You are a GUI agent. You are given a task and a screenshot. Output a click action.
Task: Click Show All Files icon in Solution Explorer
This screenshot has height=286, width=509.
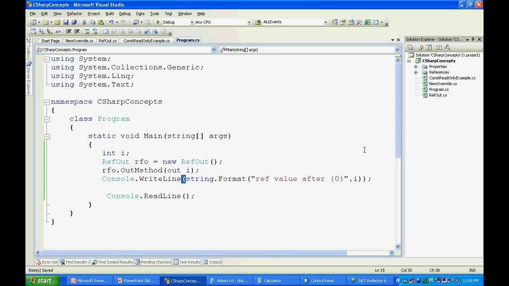tap(421, 47)
